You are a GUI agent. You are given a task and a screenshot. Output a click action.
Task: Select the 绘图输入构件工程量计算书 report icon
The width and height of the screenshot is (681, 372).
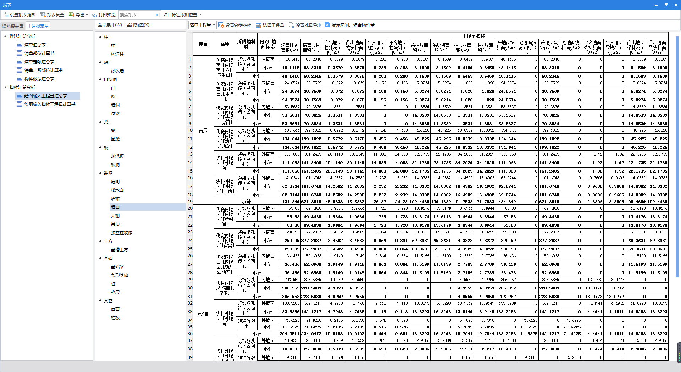(20, 104)
